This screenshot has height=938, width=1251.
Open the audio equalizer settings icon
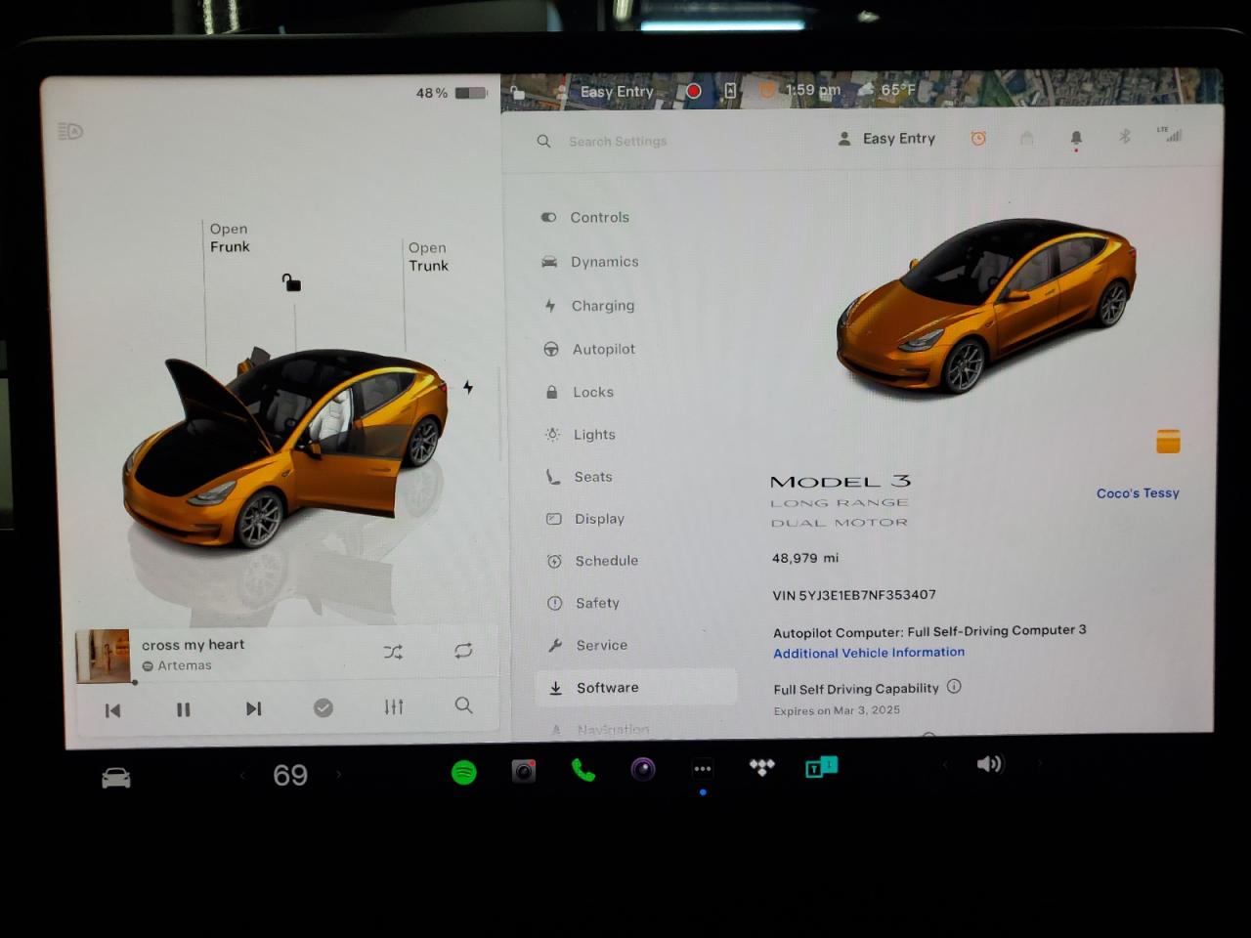(394, 706)
